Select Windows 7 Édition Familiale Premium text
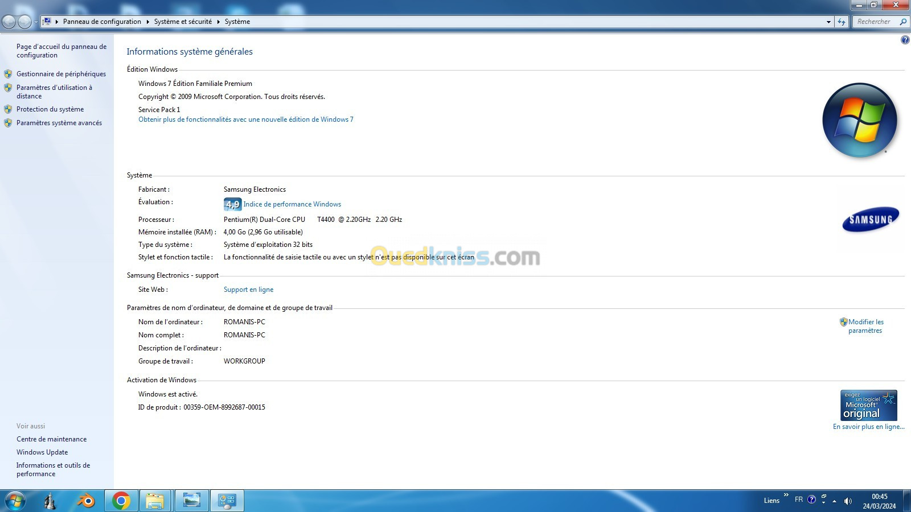The image size is (911, 512). click(x=195, y=84)
